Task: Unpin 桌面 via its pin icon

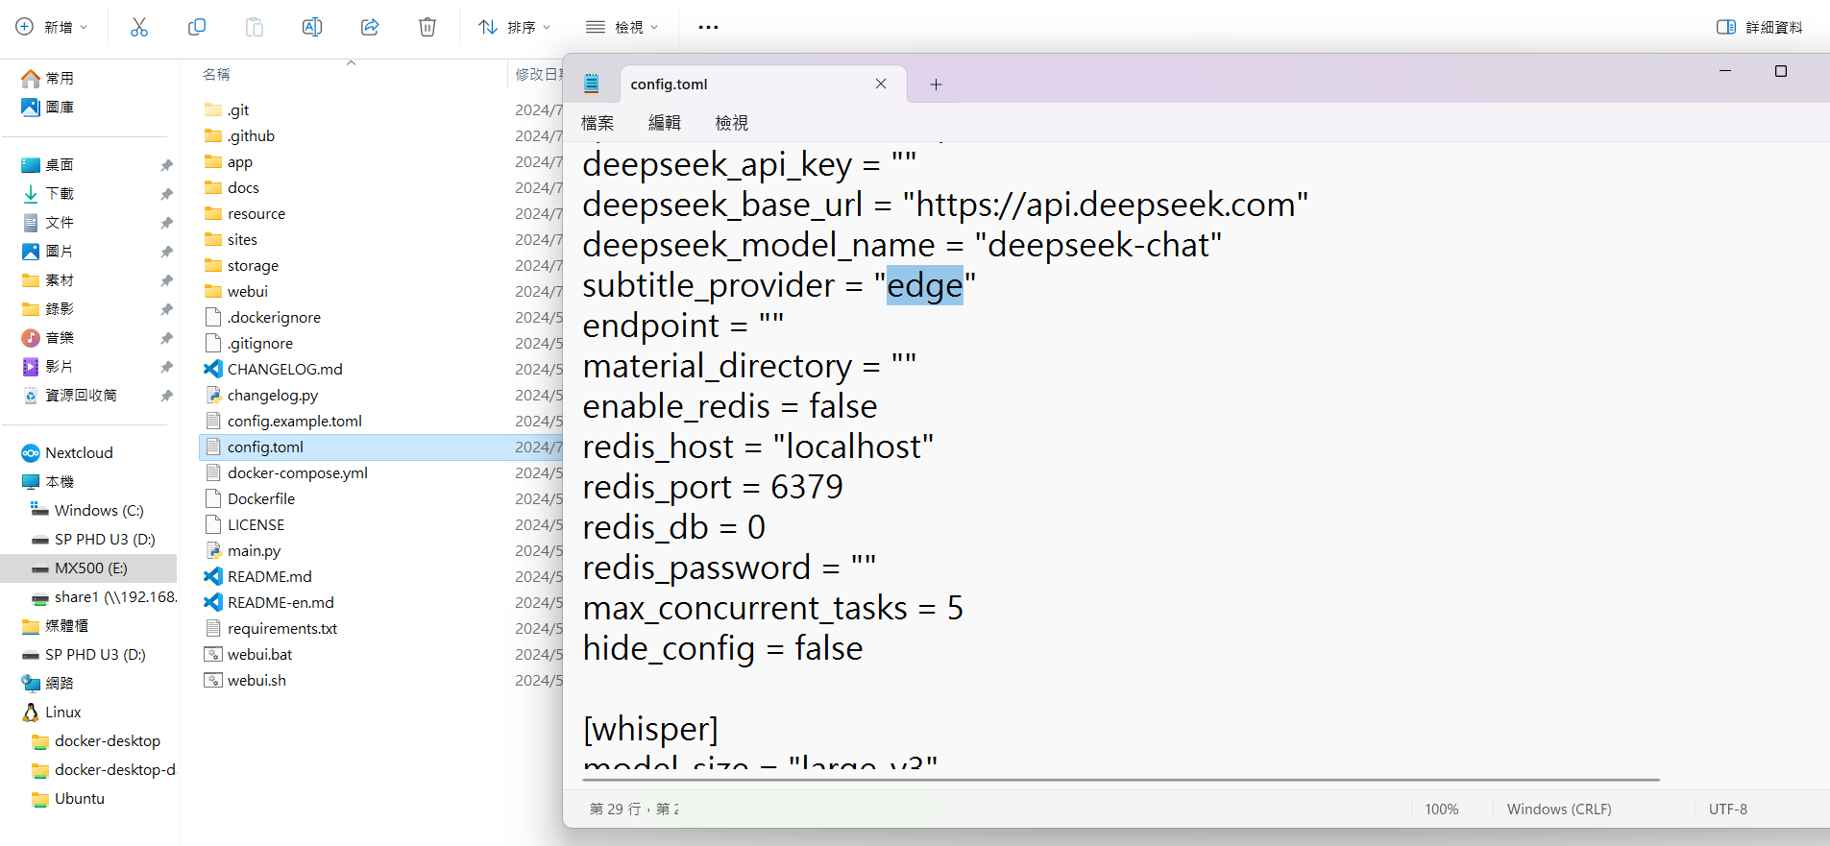Action: click(x=166, y=165)
